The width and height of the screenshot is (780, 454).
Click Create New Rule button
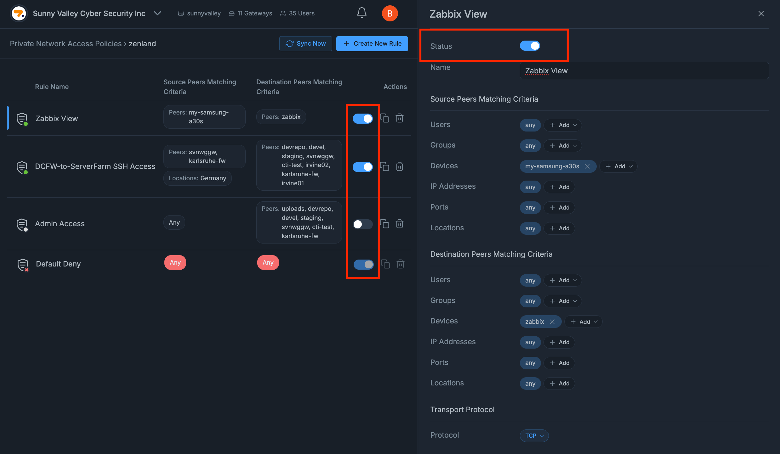(x=372, y=44)
